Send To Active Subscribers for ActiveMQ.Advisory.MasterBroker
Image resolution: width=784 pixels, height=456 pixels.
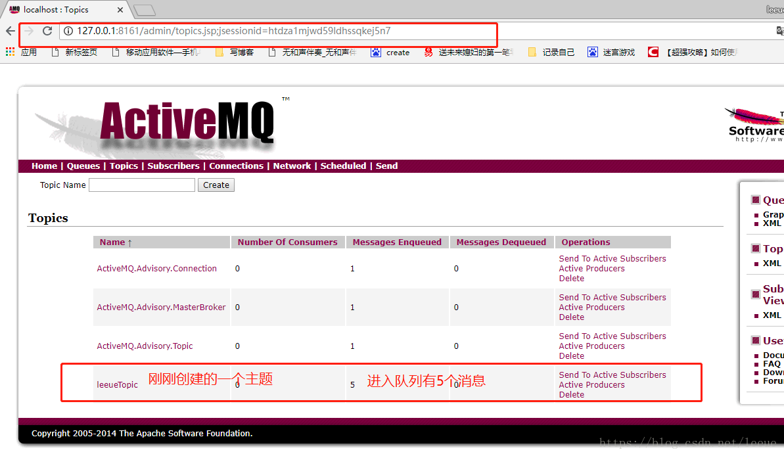(612, 298)
